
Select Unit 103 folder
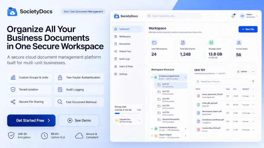point(171,100)
